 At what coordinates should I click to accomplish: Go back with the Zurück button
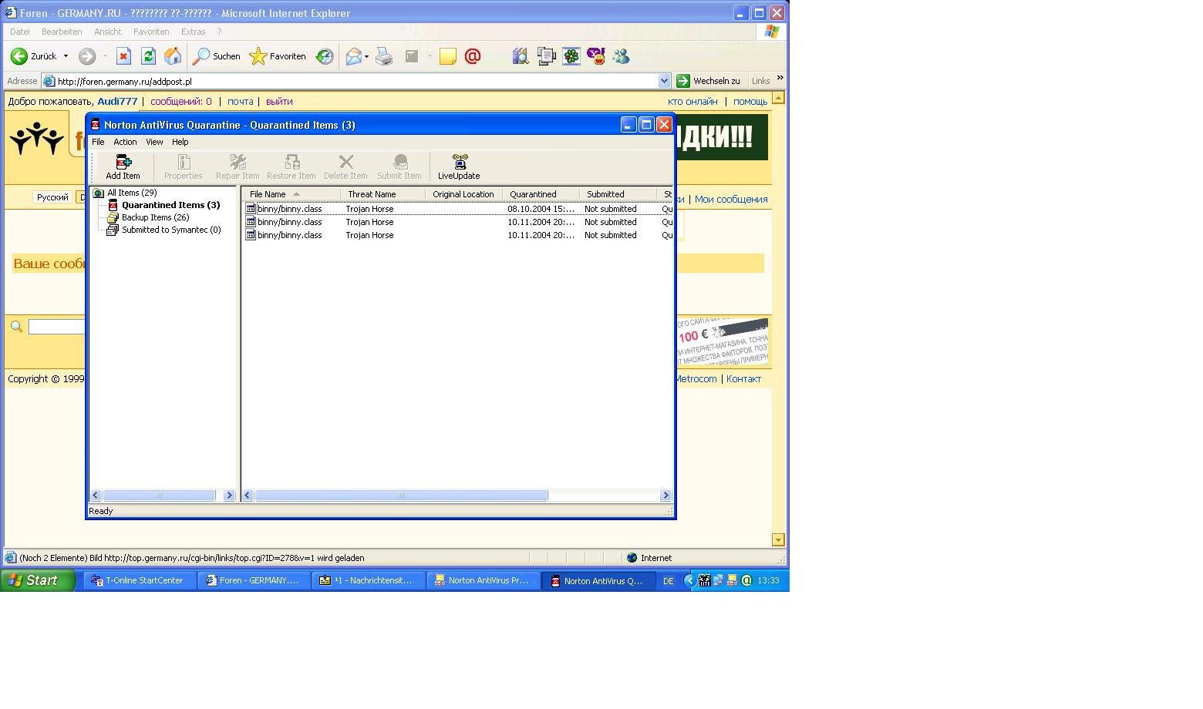pyautogui.click(x=34, y=56)
